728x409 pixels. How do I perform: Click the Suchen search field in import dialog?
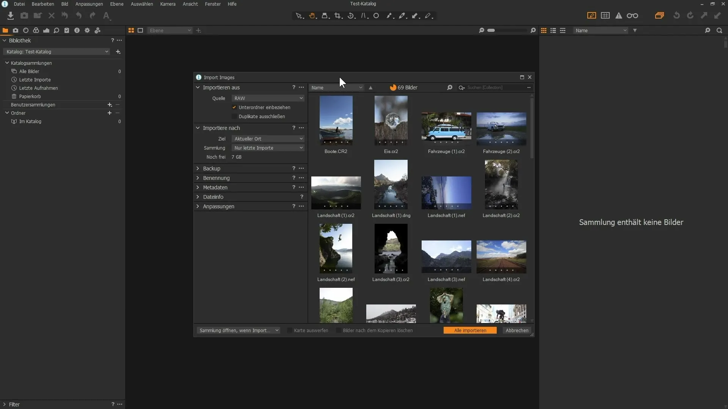(495, 87)
